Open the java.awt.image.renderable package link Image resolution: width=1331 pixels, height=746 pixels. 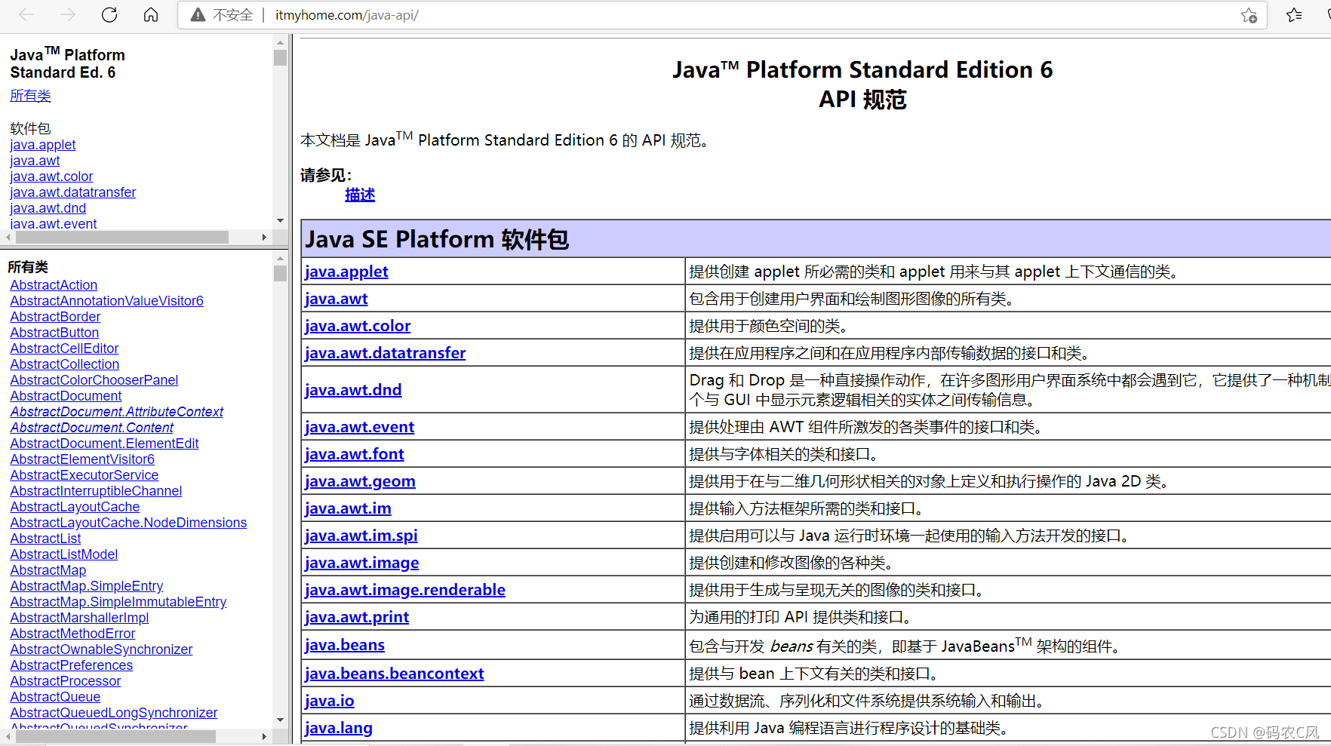(x=405, y=590)
